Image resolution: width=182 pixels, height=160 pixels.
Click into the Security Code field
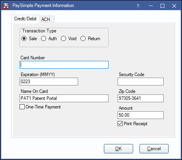tap(141, 82)
